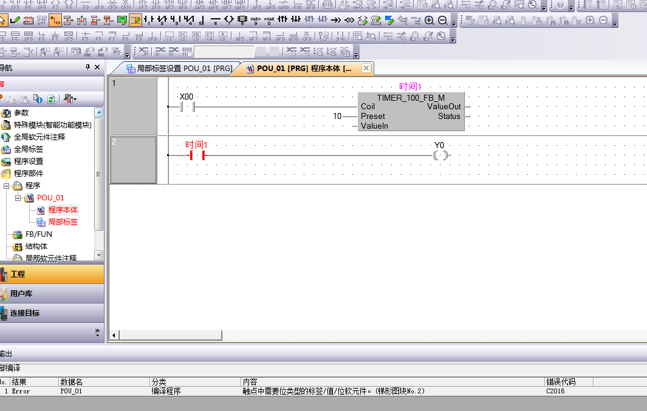Image resolution: width=647 pixels, height=411 pixels.
Task: Insert a normally open contact (1)
Action: (148, 20)
